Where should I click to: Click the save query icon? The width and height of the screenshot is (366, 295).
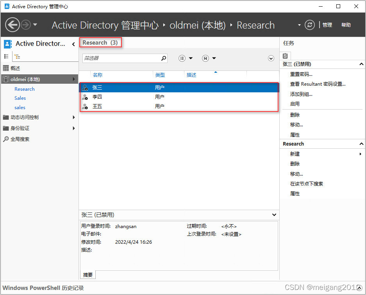pos(205,58)
